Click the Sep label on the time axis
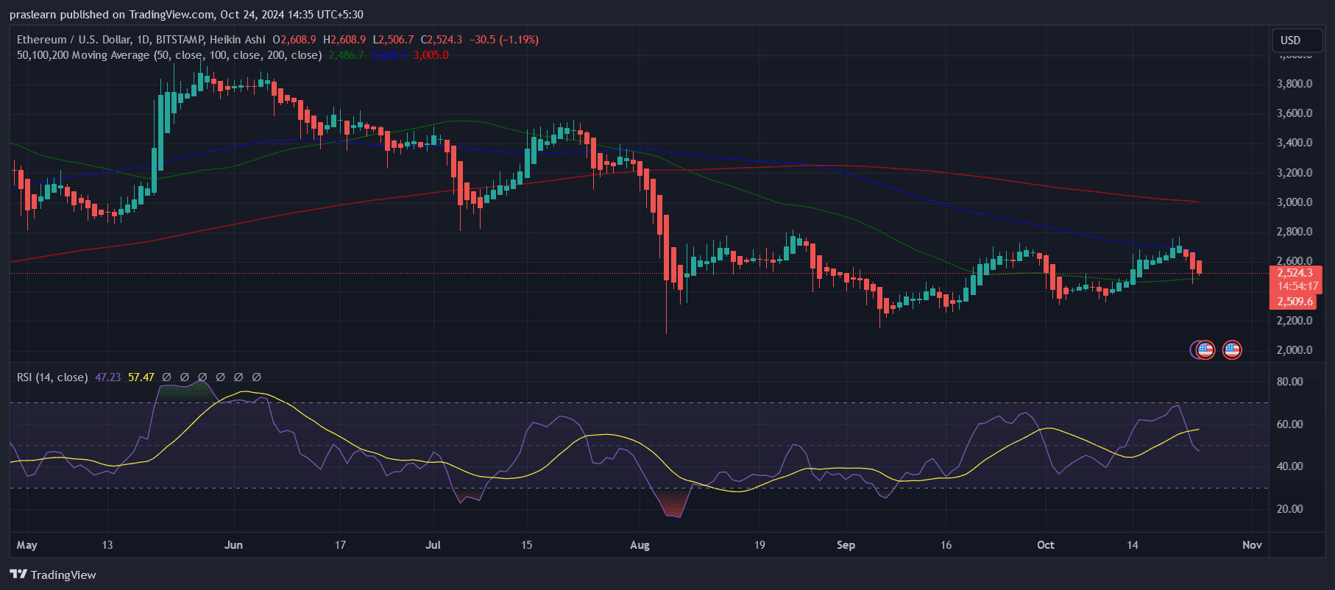The height and width of the screenshot is (590, 1335). click(x=846, y=545)
